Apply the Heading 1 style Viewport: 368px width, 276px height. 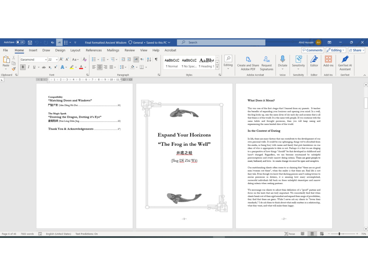point(206,63)
